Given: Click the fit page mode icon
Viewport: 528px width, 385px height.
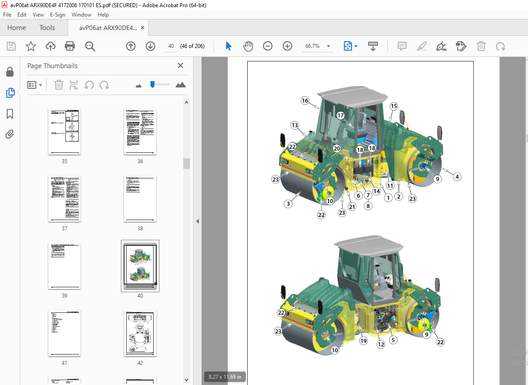Looking at the screenshot, I should [x=348, y=46].
